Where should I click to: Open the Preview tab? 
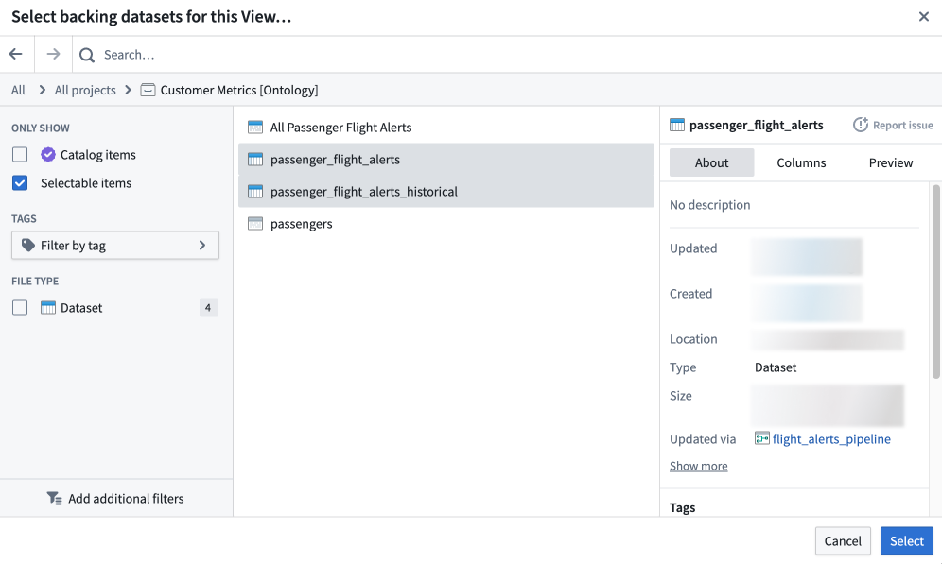tap(890, 162)
